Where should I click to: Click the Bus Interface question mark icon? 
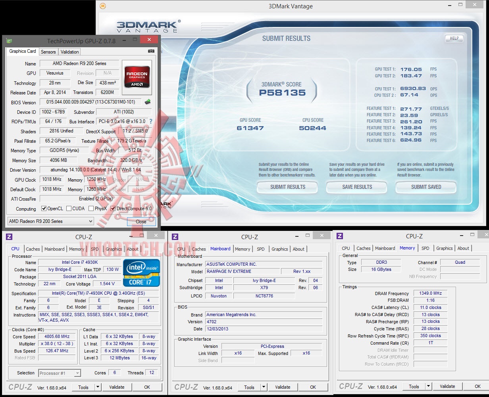click(151, 121)
